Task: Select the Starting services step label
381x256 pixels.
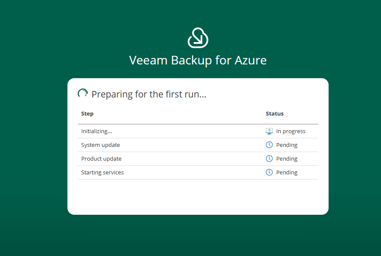Action: [102, 173]
